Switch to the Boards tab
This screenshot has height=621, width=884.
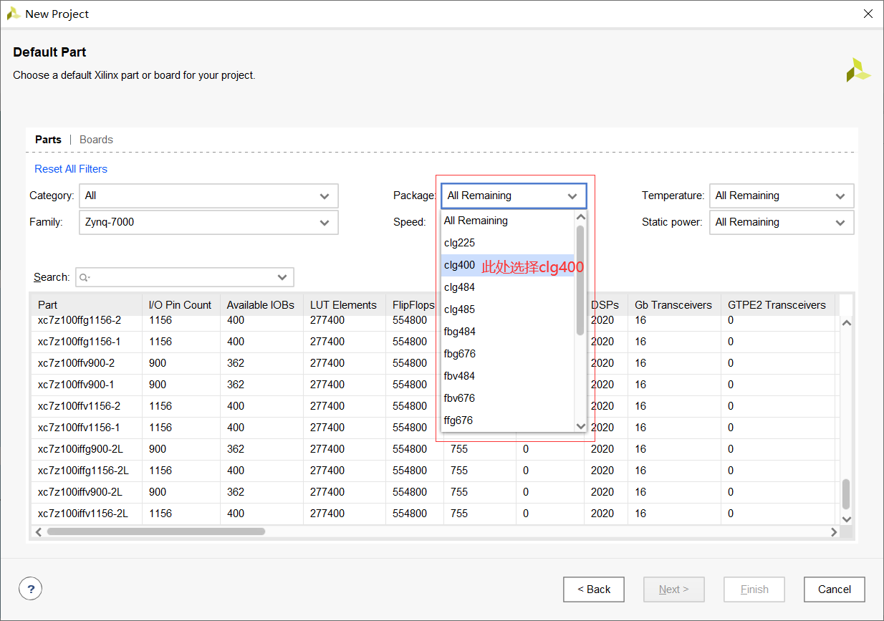96,140
